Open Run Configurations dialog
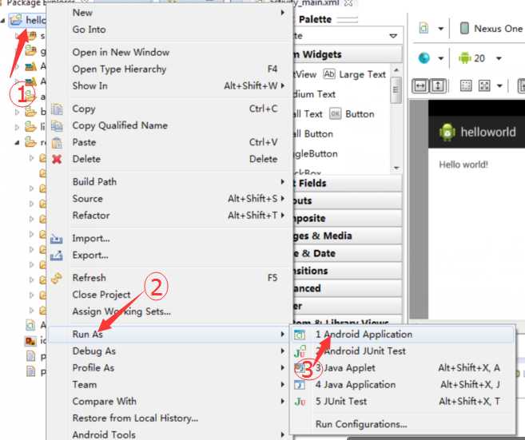 403,424
